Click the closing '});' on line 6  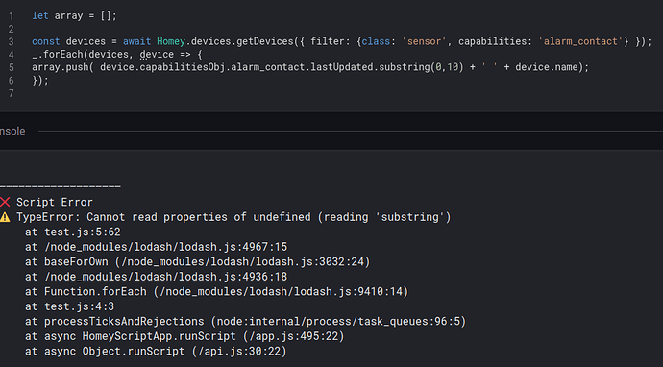click(x=40, y=80)
